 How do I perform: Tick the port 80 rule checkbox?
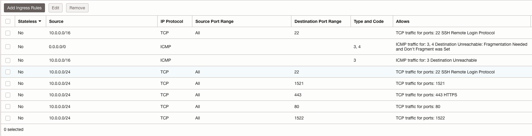tap(8, 107)
